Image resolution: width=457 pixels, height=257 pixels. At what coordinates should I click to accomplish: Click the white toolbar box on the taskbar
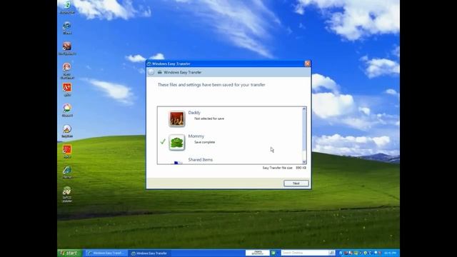(x=257, y=253)
